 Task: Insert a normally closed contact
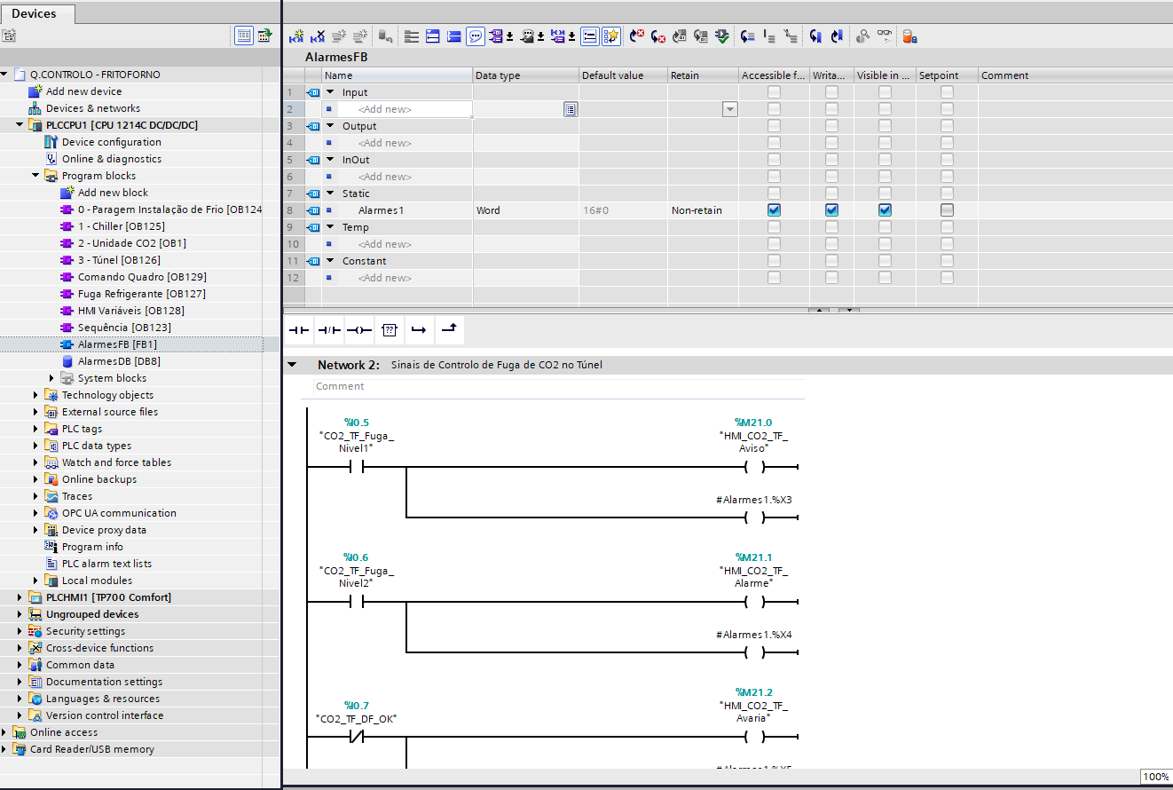[x=328, y=330]
